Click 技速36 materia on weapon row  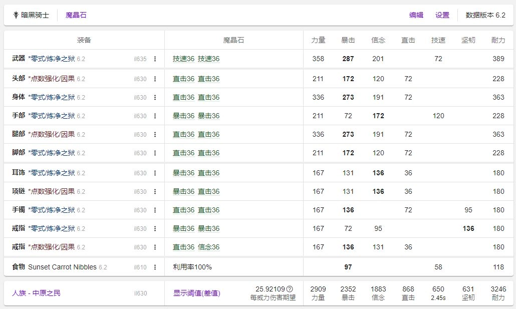coord(183,59)
